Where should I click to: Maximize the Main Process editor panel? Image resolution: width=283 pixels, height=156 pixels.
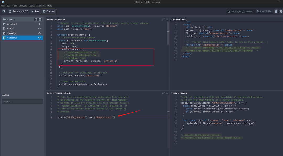(x=163, y=19)
